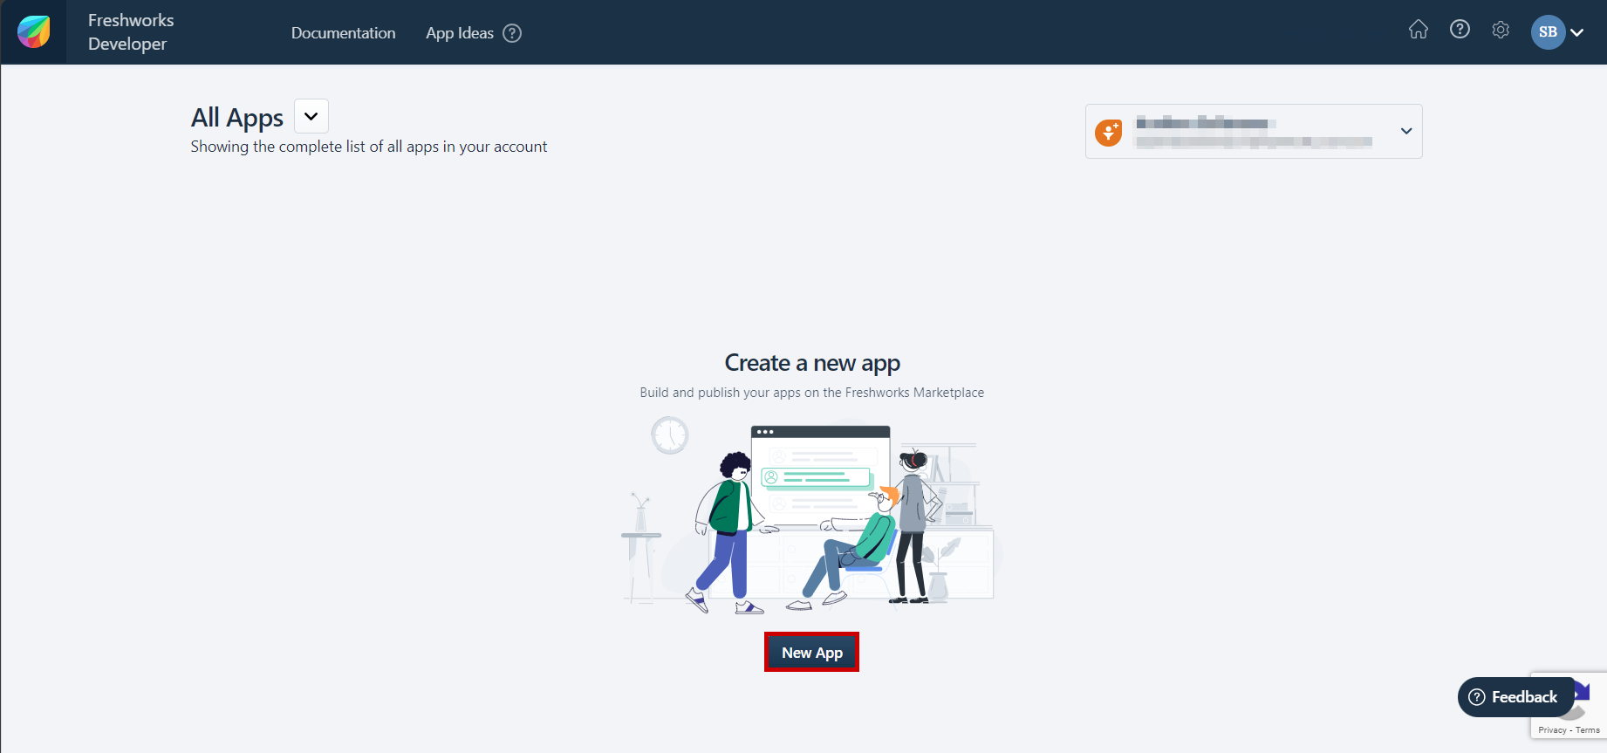Click the Freshworks Developer title

coord(131,31)
